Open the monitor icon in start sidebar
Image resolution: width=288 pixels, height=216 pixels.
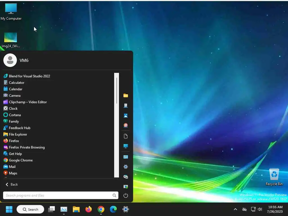click(x=126, y=146)
